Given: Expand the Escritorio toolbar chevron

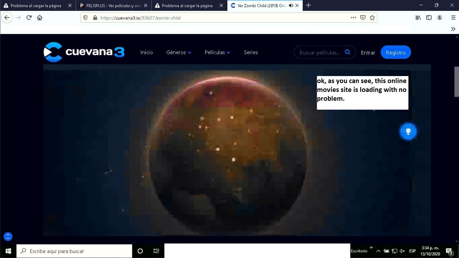Looking at the screenshot, I should click(371, 248).
